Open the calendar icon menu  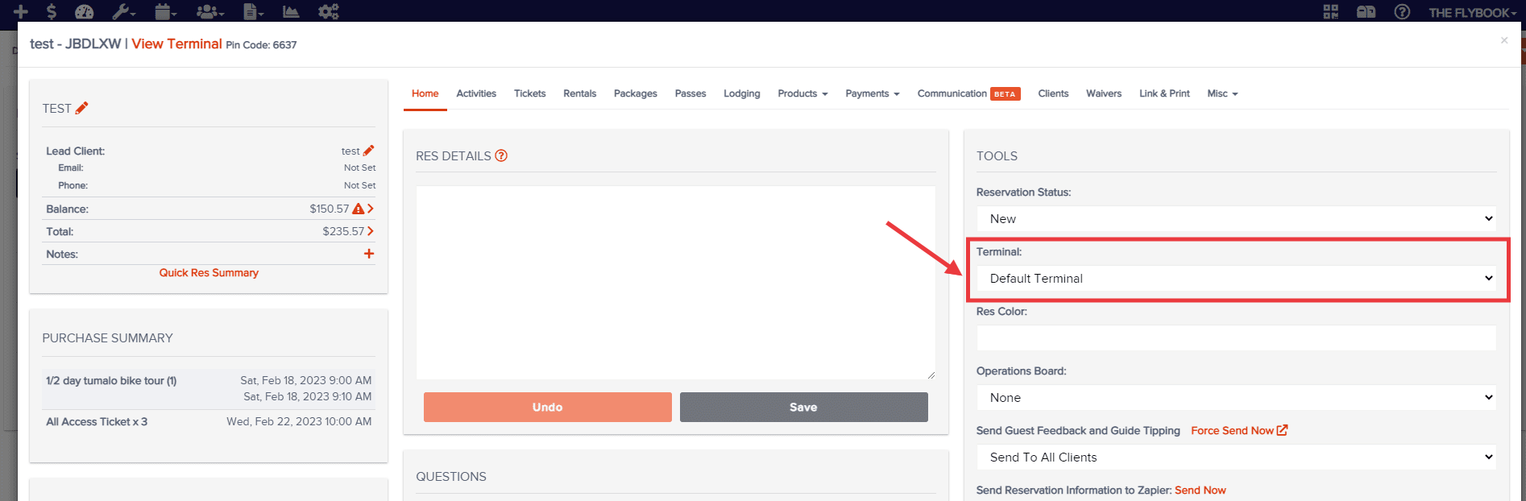point(166,11)
